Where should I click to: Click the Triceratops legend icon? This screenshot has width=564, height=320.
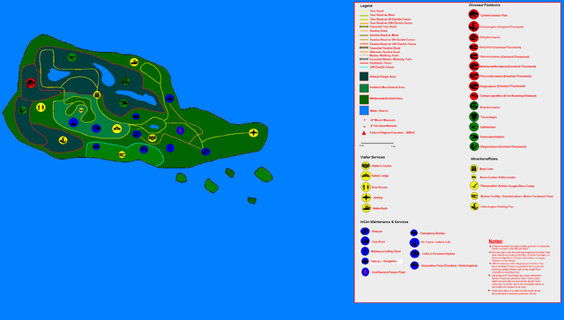pyautogui.click(x=474, y=116)
